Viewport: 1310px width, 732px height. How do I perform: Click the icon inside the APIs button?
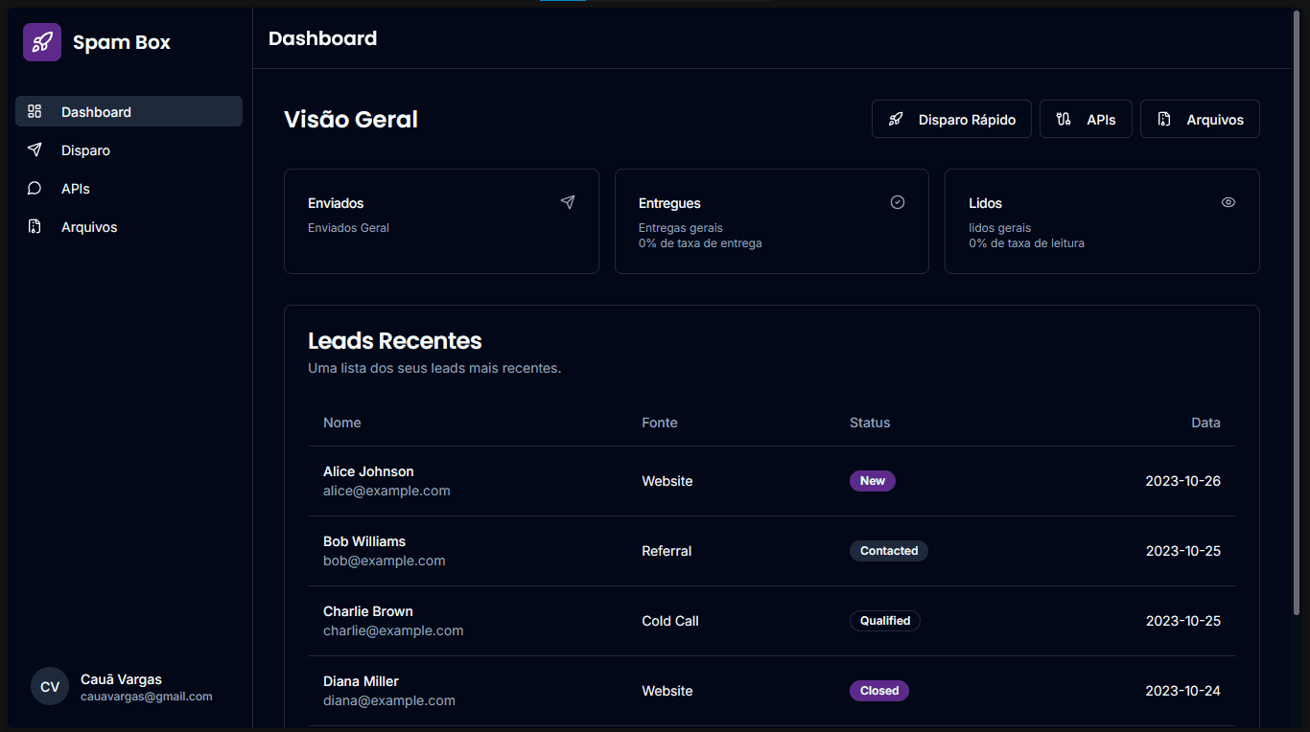tap(1064, 120)
